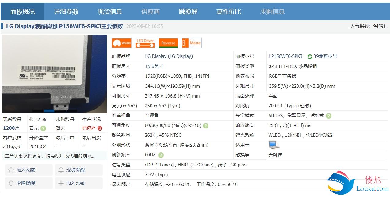Click the 加入比较 button
The image size is (390, 197).
point(79,183)
